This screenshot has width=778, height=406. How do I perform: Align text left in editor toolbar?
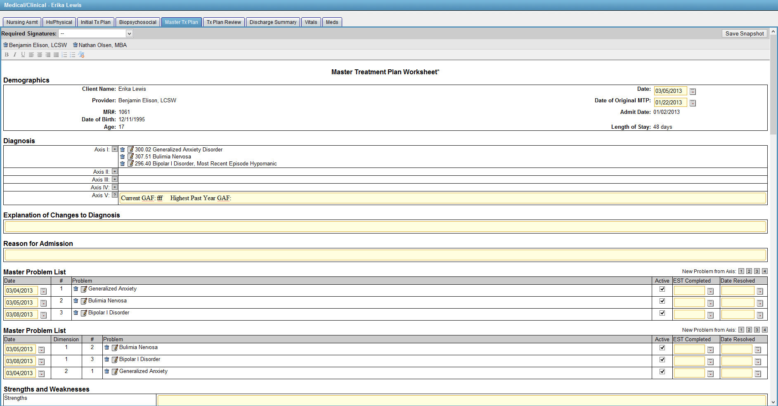point(31,54)
